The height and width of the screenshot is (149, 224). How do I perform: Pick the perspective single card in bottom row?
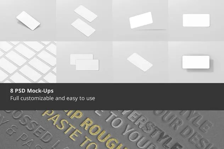140,62
